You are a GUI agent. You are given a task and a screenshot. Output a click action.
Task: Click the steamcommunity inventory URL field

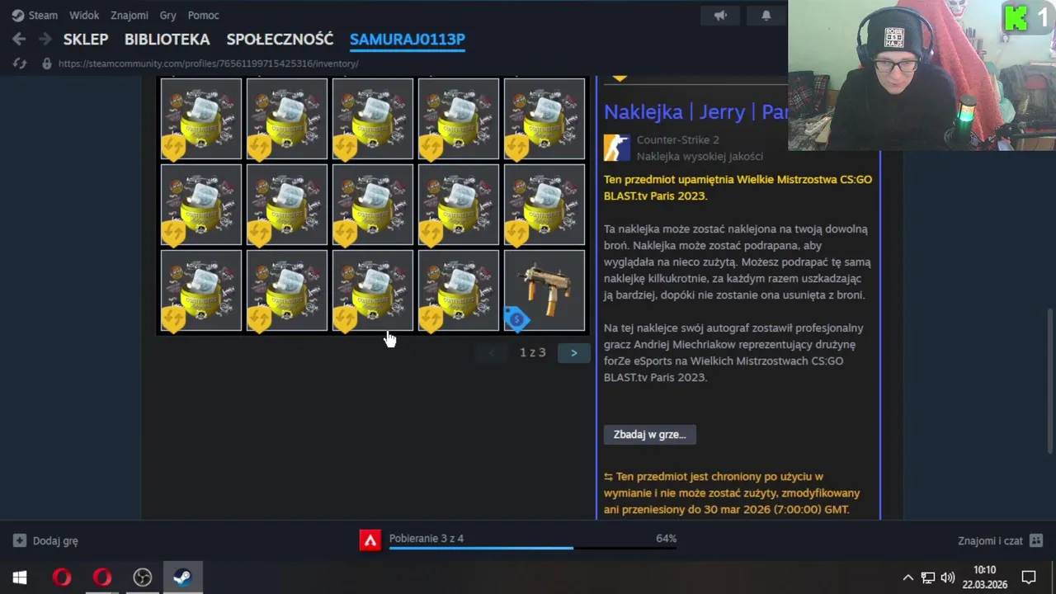click(x=208, y=64)
